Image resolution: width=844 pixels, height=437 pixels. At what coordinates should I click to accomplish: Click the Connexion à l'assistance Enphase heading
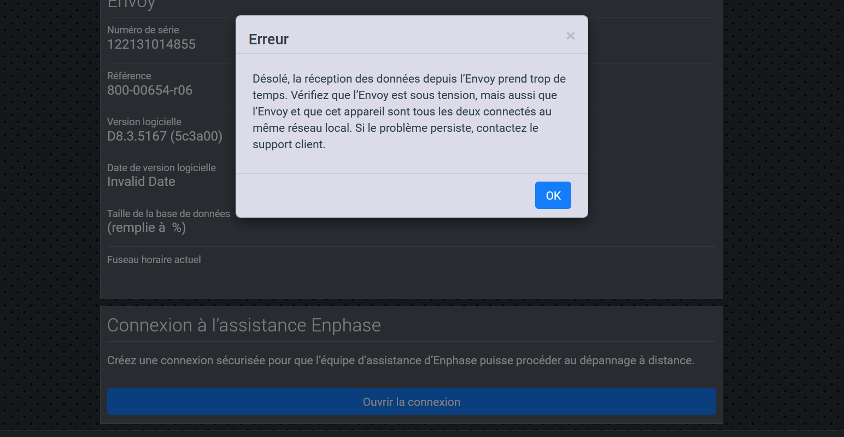point(244,325)
